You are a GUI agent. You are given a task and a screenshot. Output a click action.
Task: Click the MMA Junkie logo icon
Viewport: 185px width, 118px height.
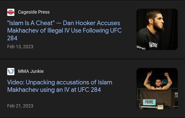[11, 72]
